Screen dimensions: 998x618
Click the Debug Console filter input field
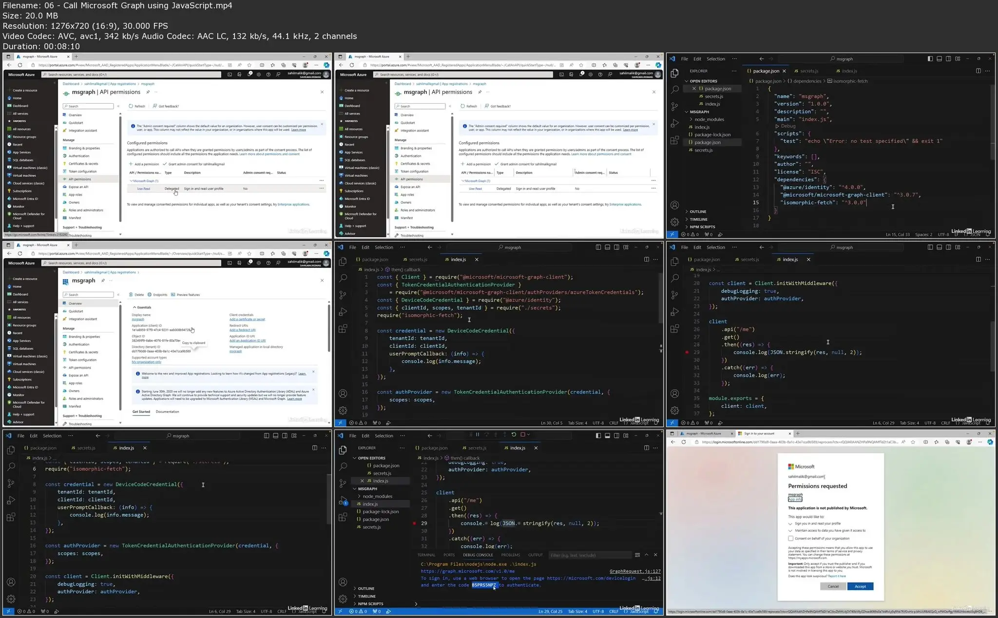[589, 555]
